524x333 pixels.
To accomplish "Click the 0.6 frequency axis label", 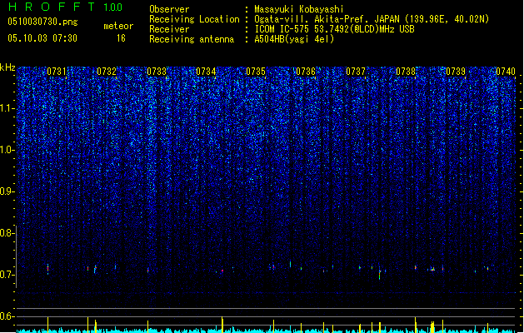I will coord(7,316).
